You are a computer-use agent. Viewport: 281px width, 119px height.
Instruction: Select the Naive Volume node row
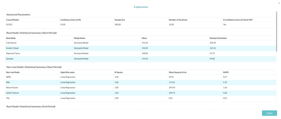(141, 87)
